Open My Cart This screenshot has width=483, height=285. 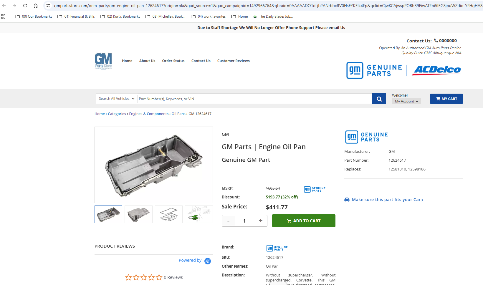pyautogui.click(x=446, y=99)
